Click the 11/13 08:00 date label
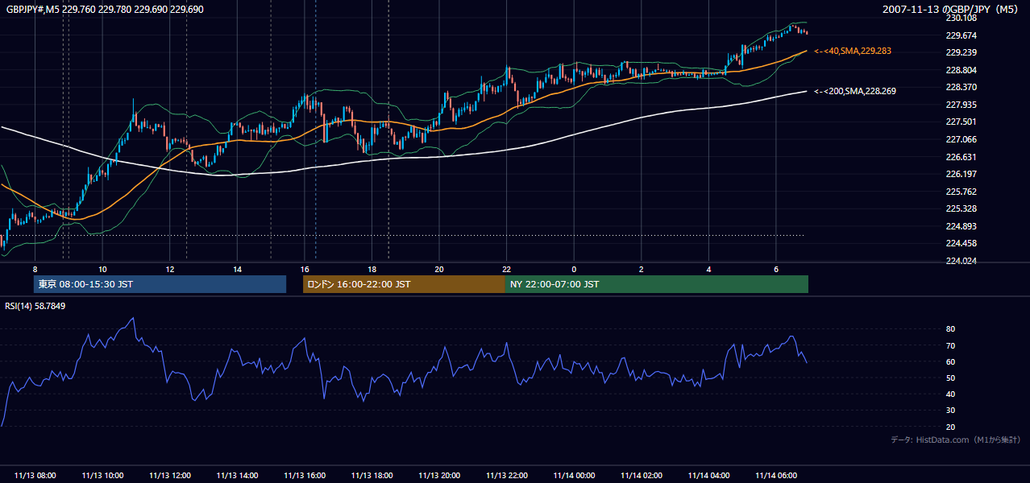The width and height of the screenshot is (1030, 483). pyautogui.click(x=35, y=476)
